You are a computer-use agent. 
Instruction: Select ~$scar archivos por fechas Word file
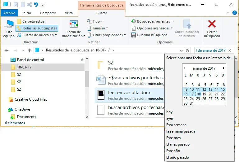pyautogui.click(x=130, y=80)
